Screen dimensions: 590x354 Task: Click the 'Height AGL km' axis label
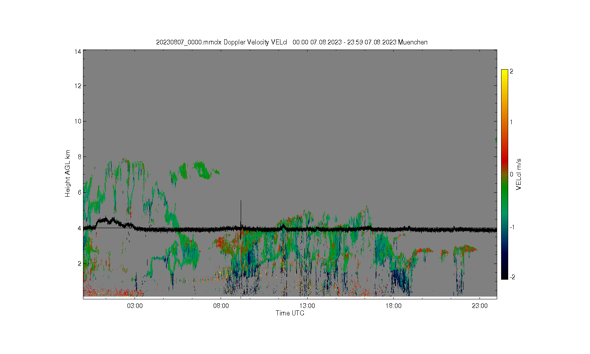[68, 173]
